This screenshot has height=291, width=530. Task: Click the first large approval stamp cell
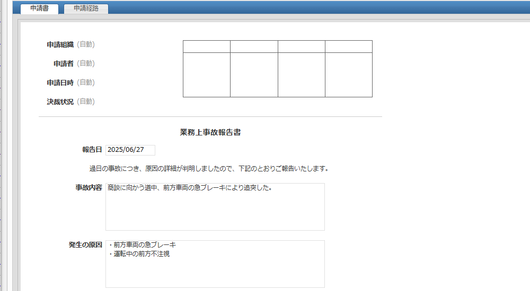coord(207,75)
